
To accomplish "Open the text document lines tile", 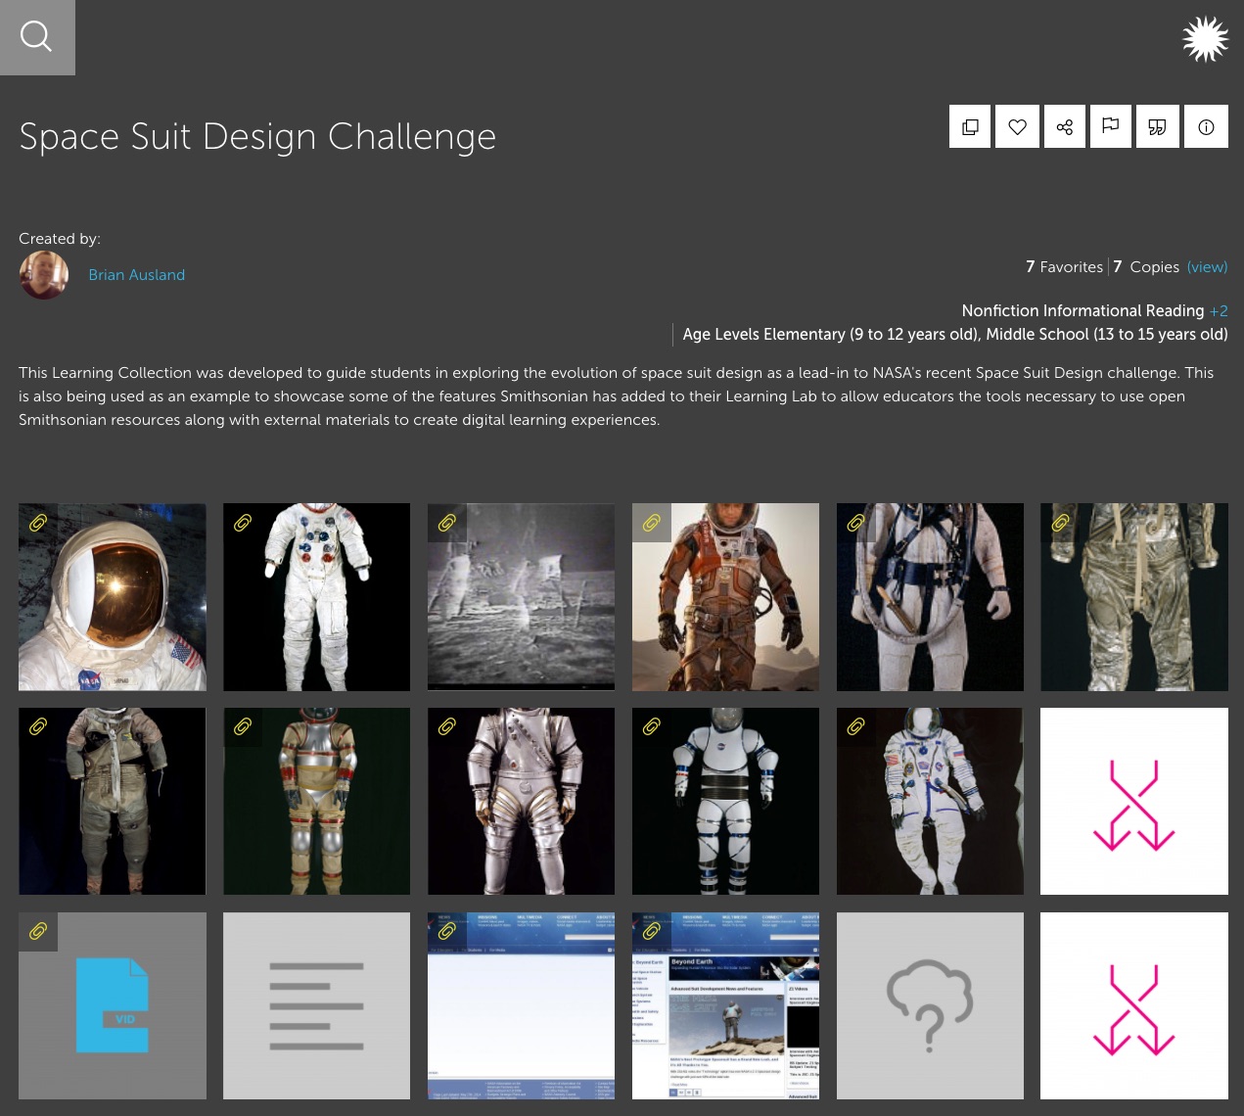I will (316, 1006).
